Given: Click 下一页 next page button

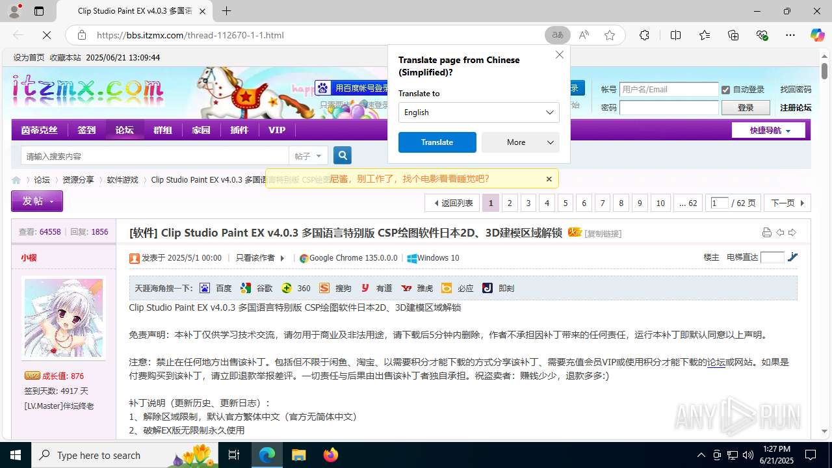Looking at the screenshot, I should click(x=788, y=203).
